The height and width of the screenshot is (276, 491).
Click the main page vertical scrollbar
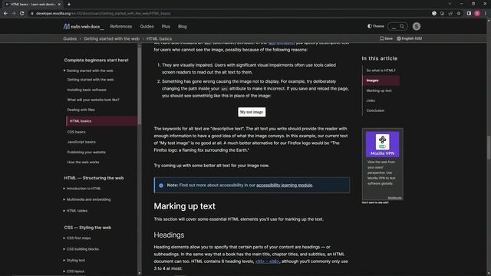pyautogui.click(x=489, y=147)
